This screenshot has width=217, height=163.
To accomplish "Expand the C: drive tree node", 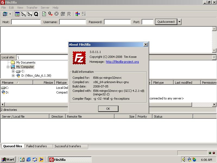I will click(x=13, y=71).
